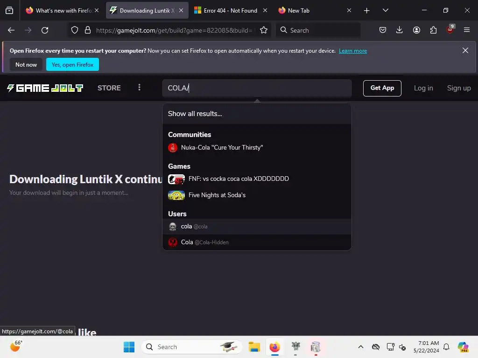This screenshot has height=358, width=478.
Task: Close the Error 404 tab
Action: 265,10
